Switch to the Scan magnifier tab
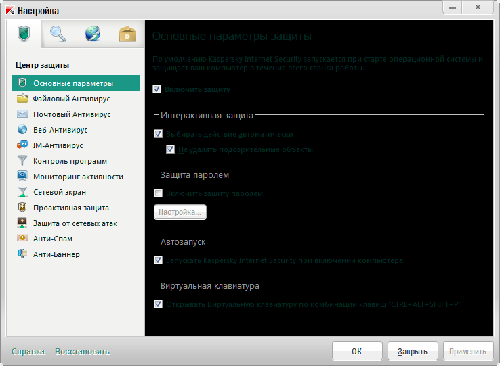The image size is (500, 374). click(x=58, y=34)
